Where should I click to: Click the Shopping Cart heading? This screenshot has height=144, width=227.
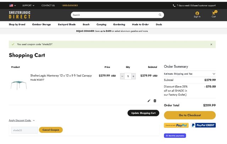[x=27, y=55]
